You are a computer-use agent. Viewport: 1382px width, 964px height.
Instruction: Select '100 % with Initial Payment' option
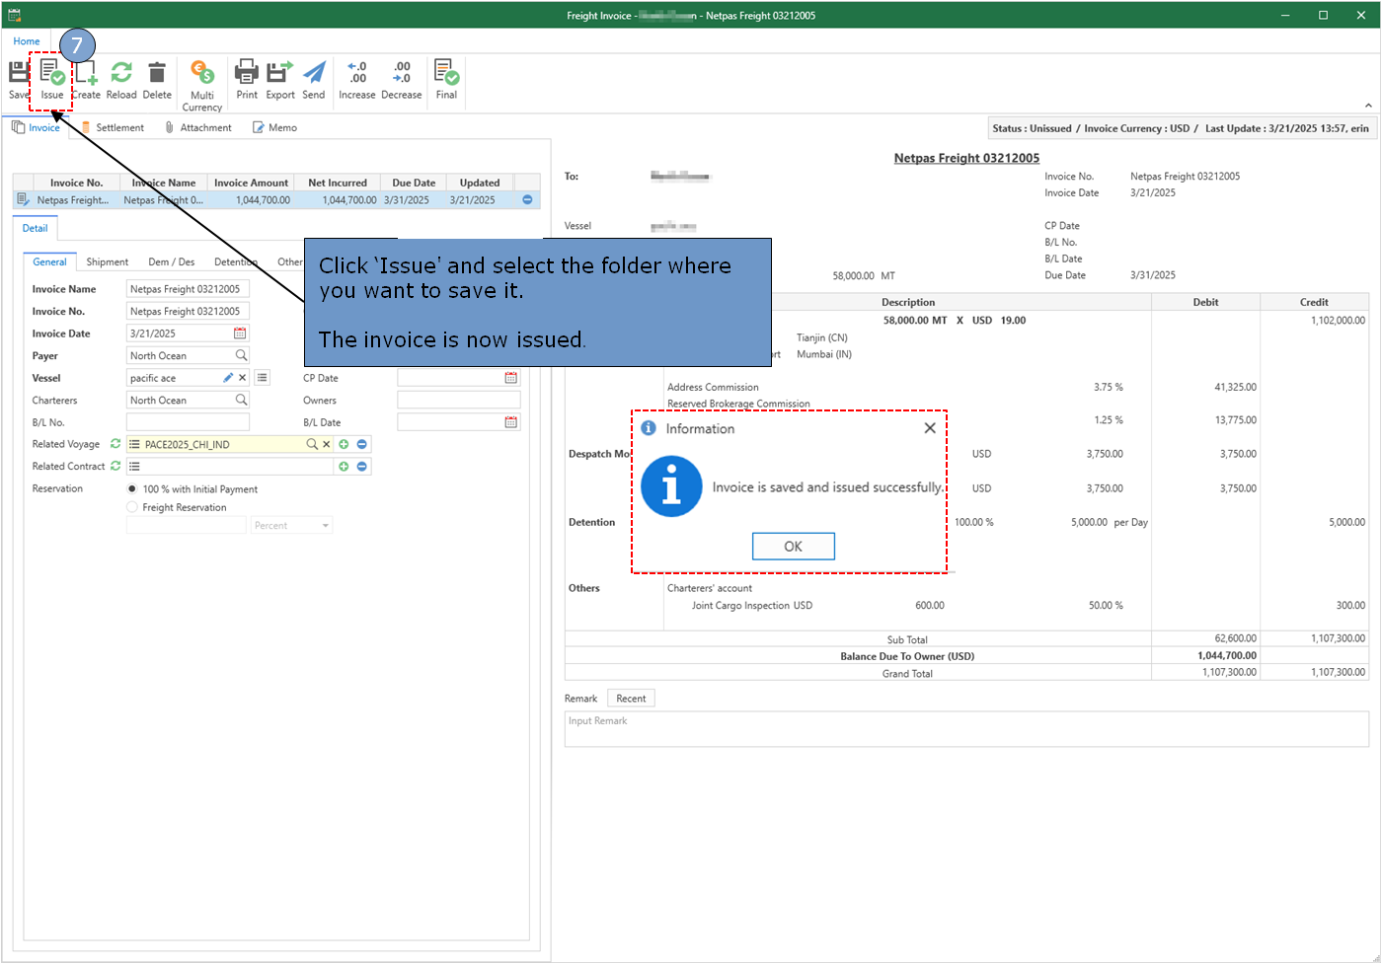[132, 489]
